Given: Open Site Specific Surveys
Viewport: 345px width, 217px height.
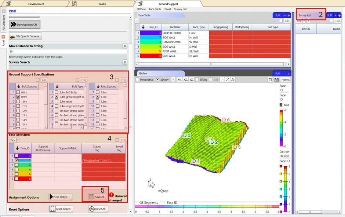Looking at the screenshot, I should pos(25,36).
